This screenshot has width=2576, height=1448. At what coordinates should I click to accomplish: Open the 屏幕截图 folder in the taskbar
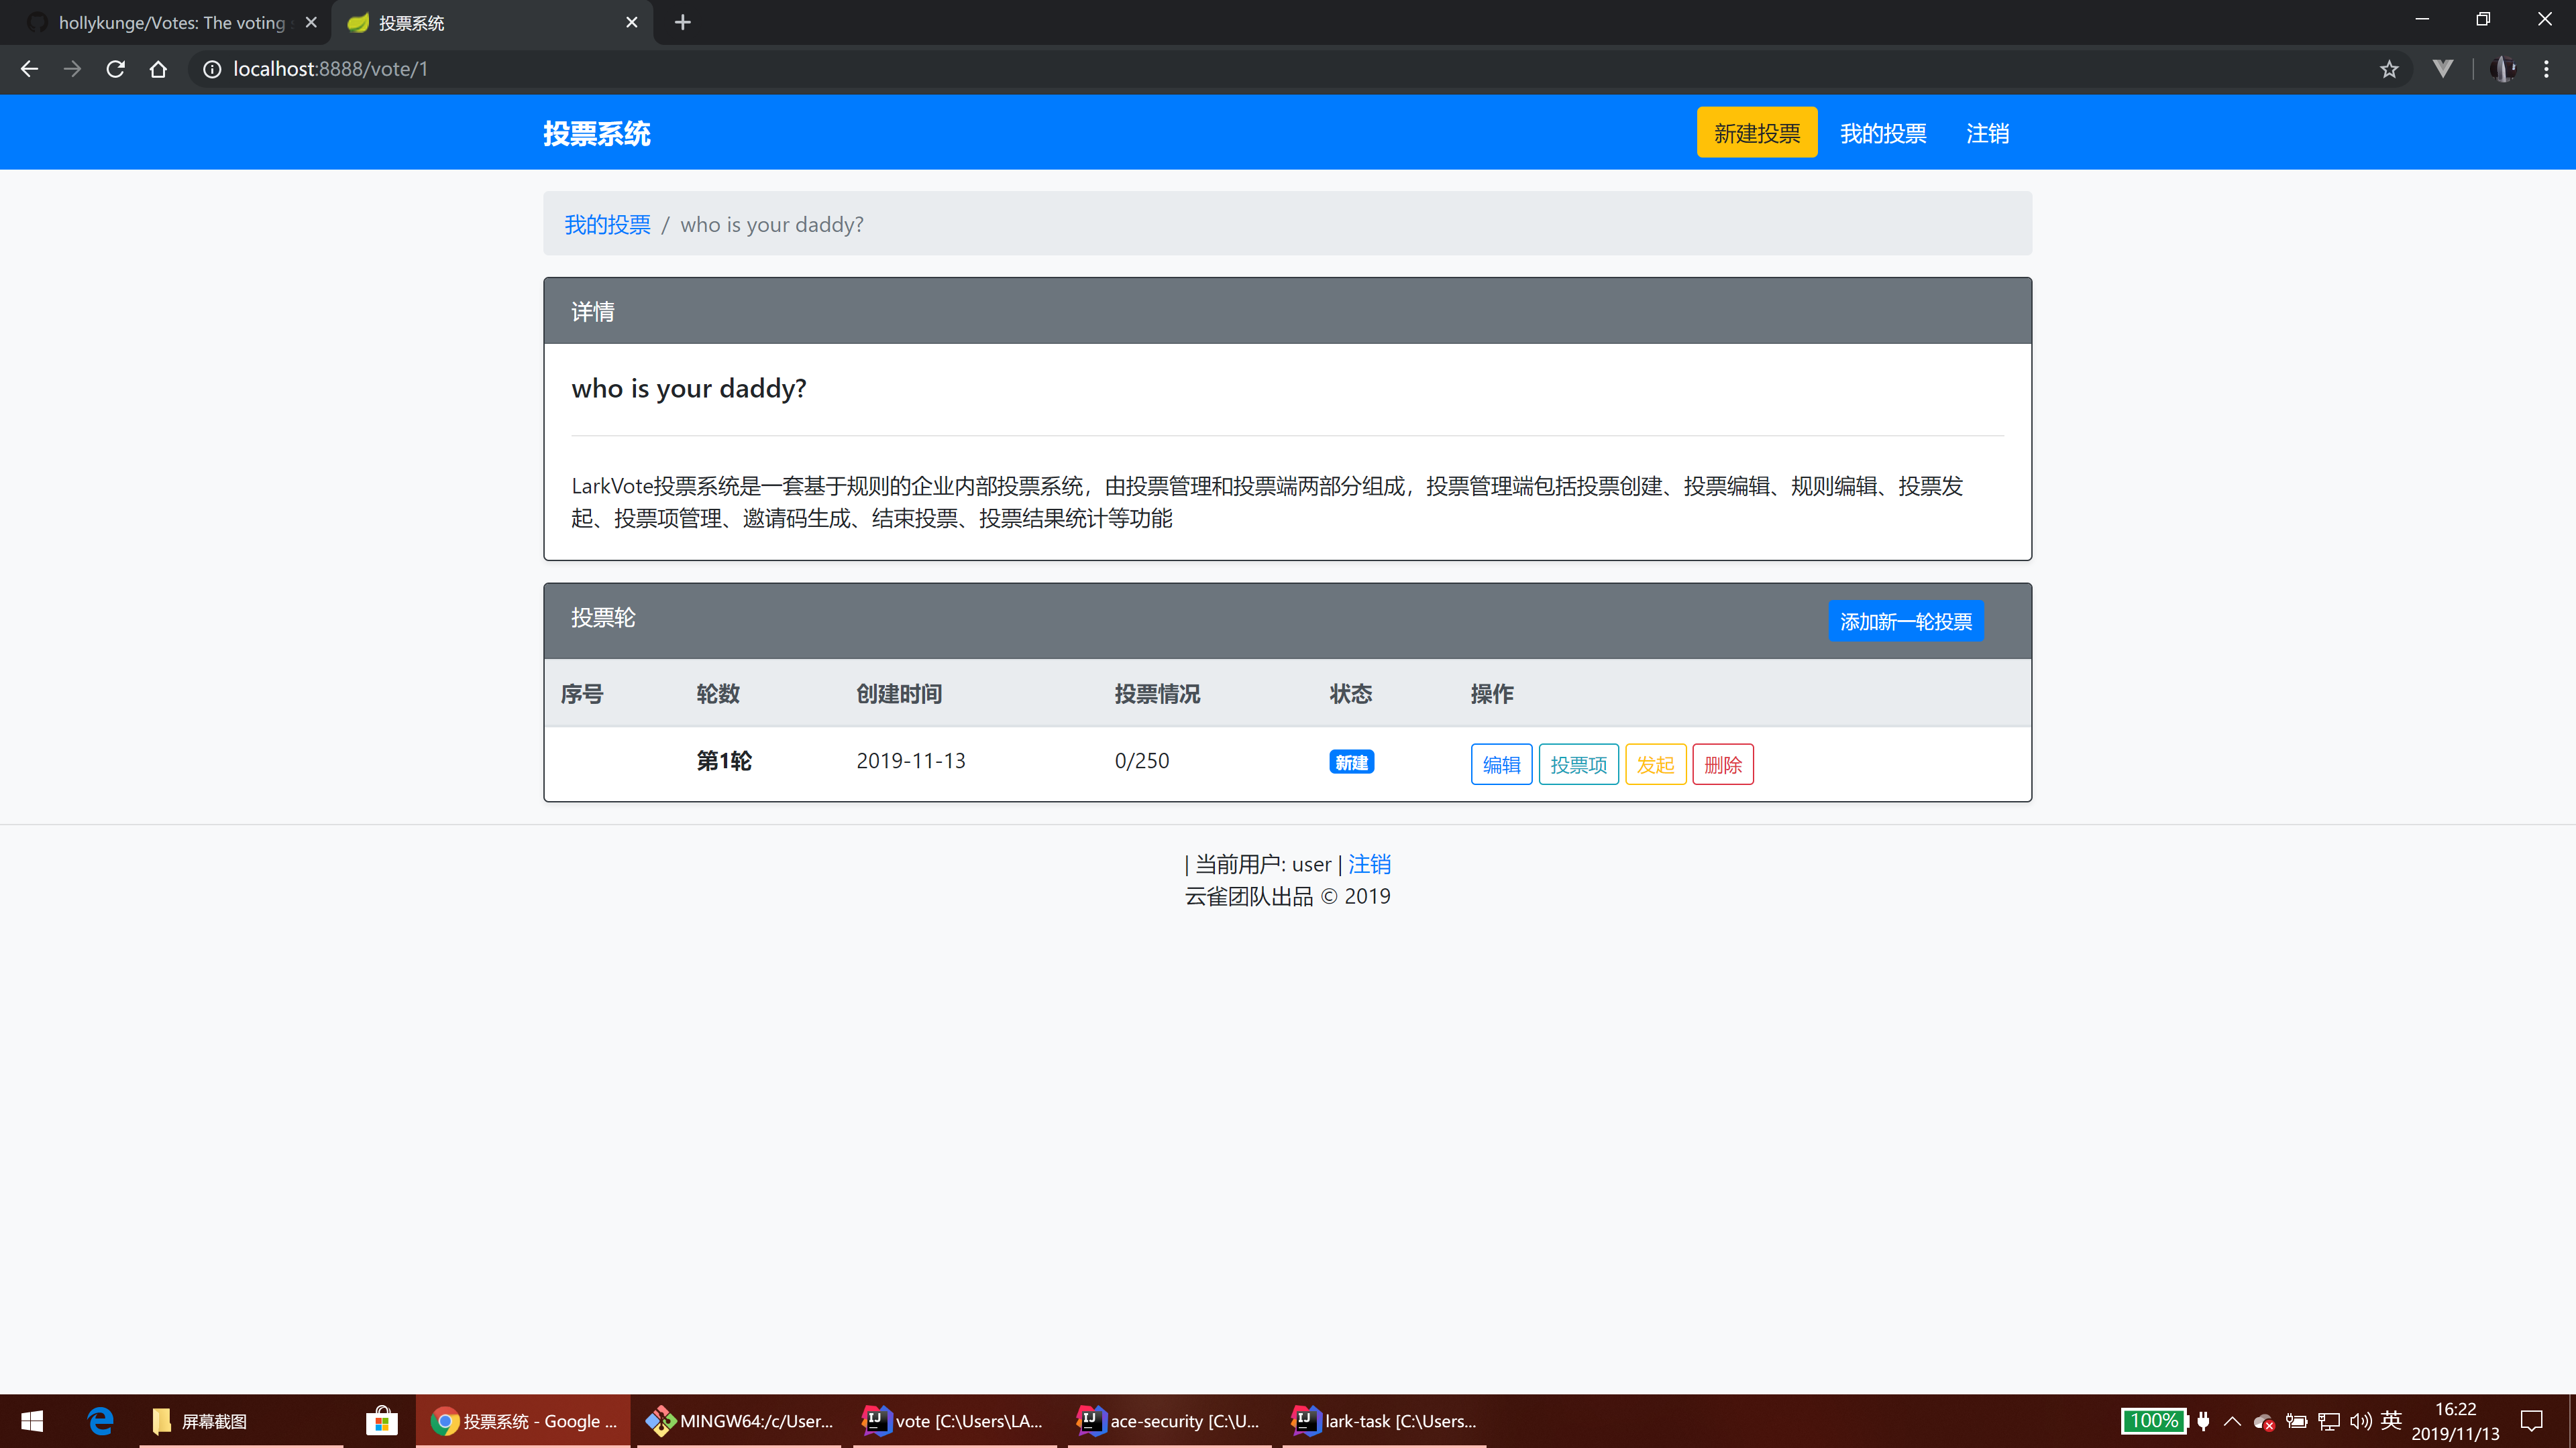pos(242,1421)
